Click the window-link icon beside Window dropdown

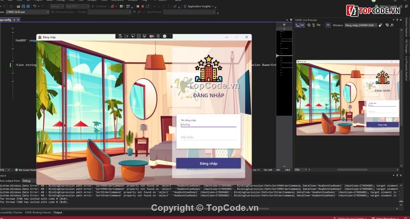click(381, 25)
